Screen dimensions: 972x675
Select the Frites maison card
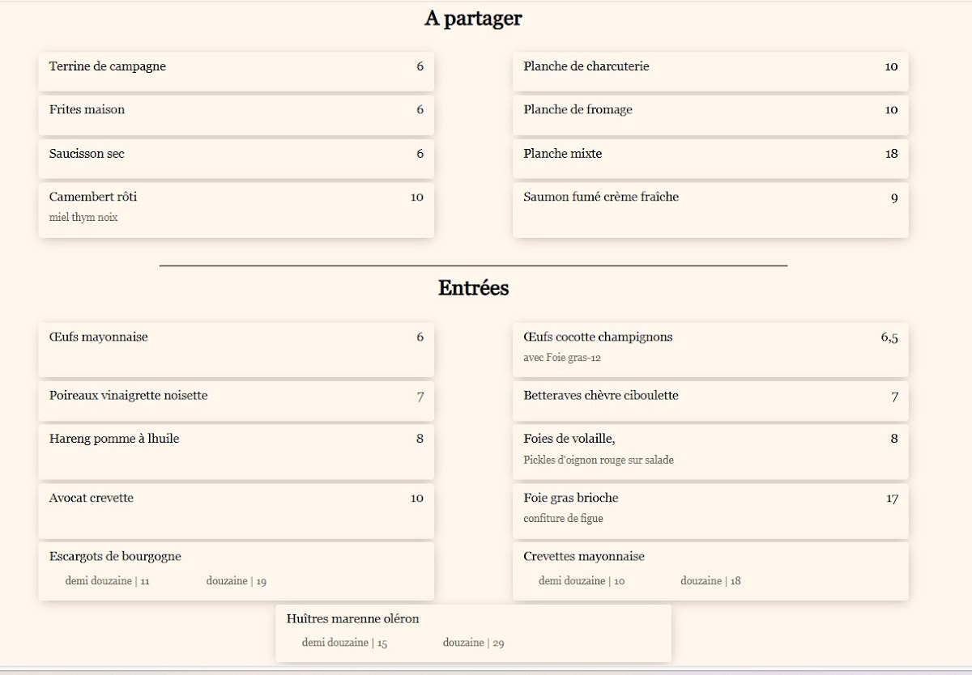click(235, 114)
